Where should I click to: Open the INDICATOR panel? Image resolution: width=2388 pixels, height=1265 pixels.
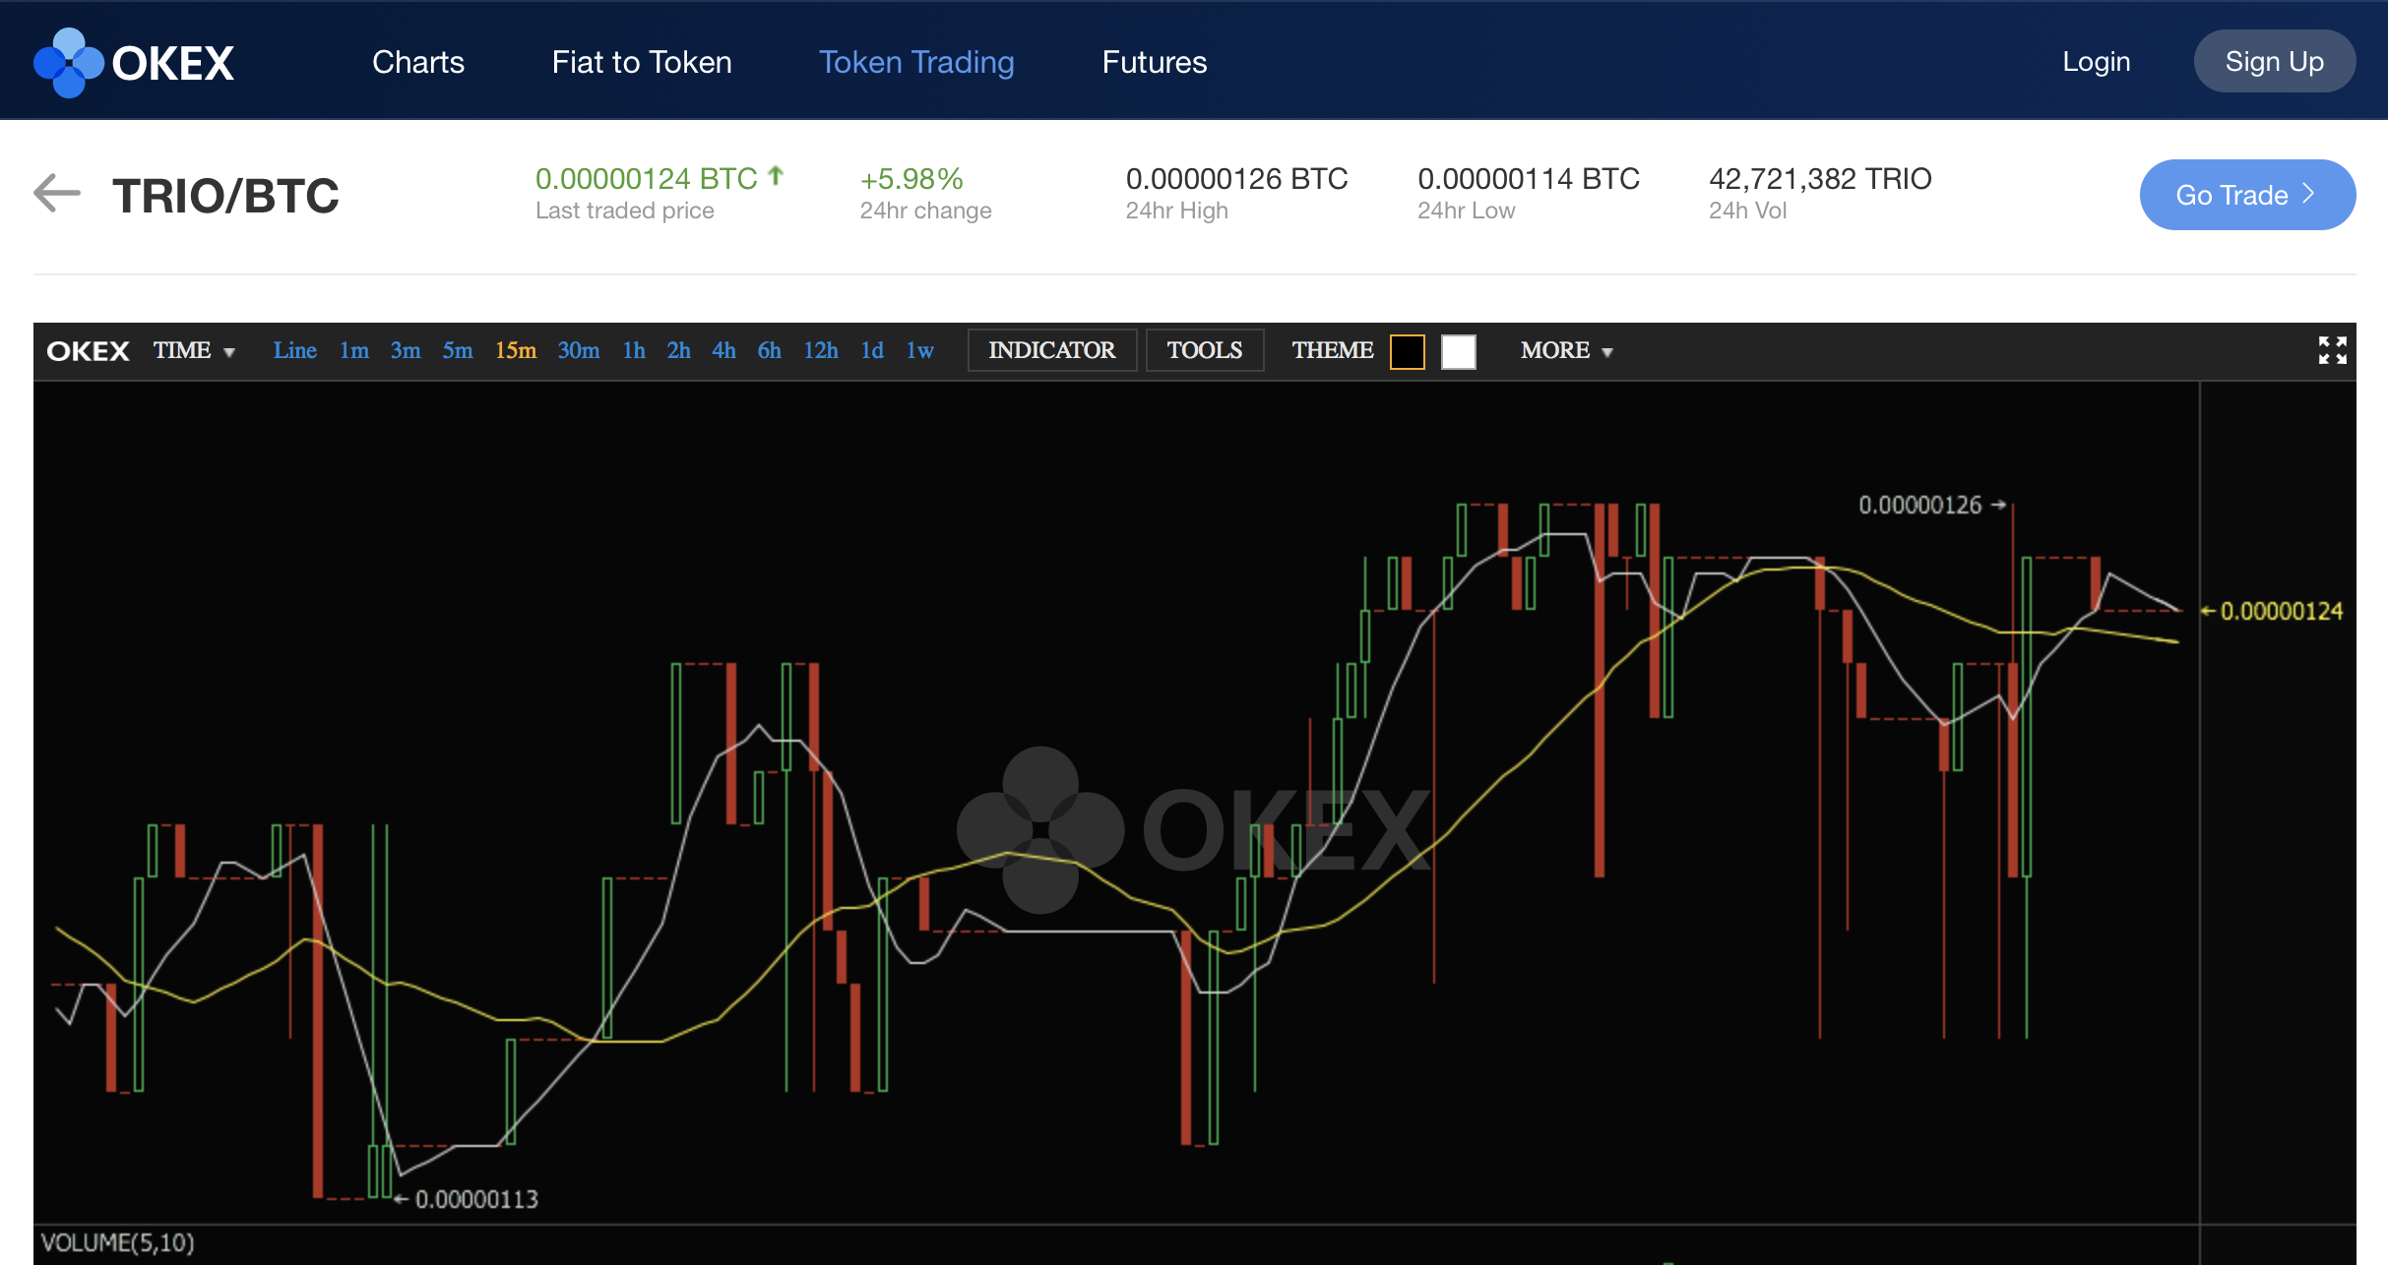[x=1052, y=350]
